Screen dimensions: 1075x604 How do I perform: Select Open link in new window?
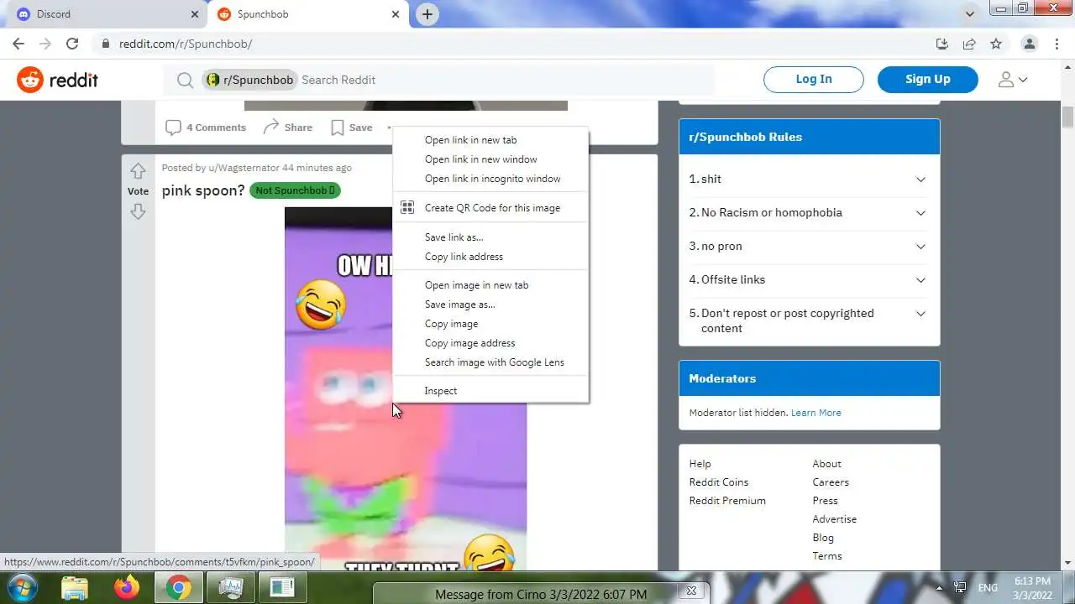pos(490,159)
